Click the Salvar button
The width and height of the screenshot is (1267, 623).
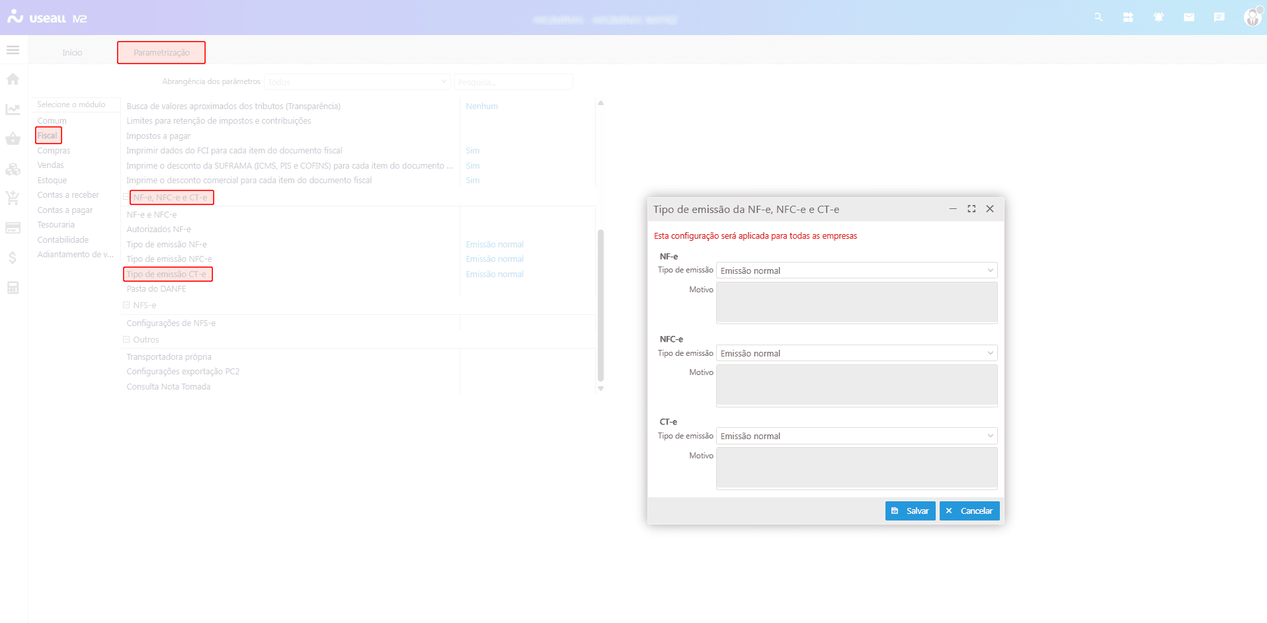[910, 511]
